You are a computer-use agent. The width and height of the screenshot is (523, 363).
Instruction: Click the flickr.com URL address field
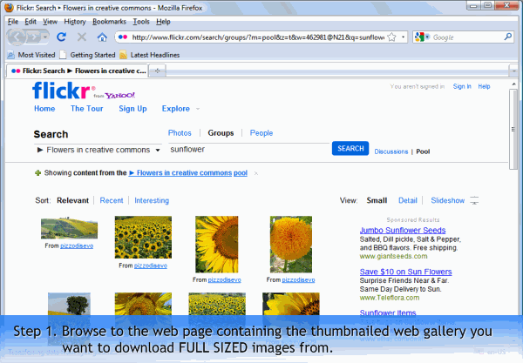click(258, 37)
